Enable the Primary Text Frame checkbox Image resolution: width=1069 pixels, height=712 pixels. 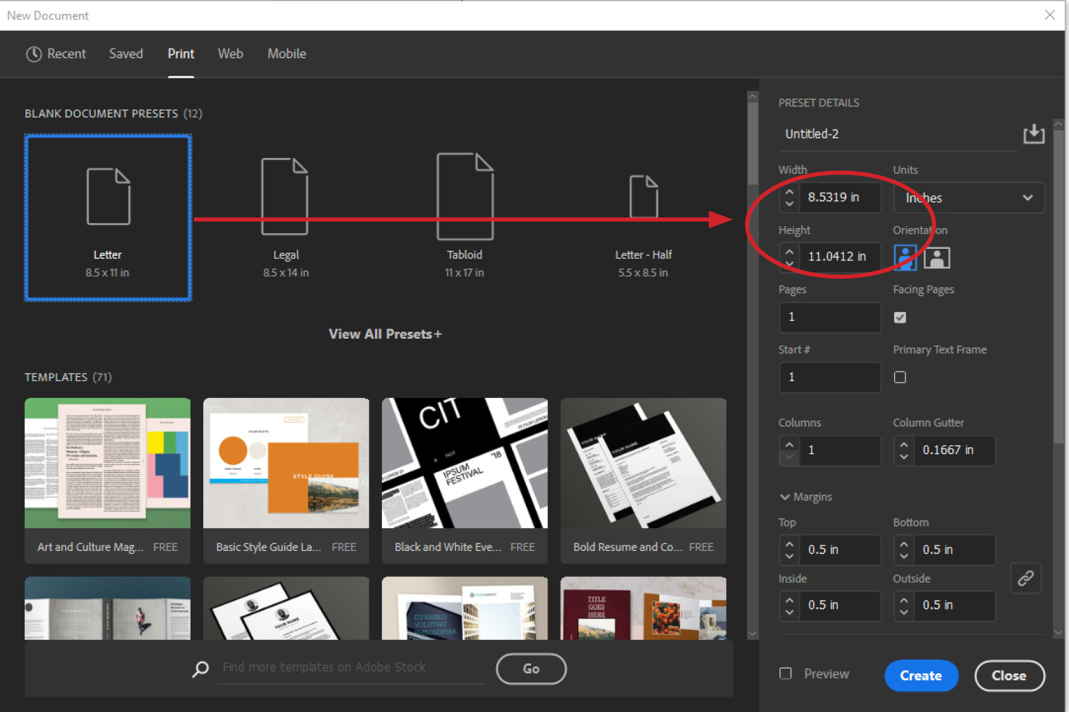tap(900, 377)
